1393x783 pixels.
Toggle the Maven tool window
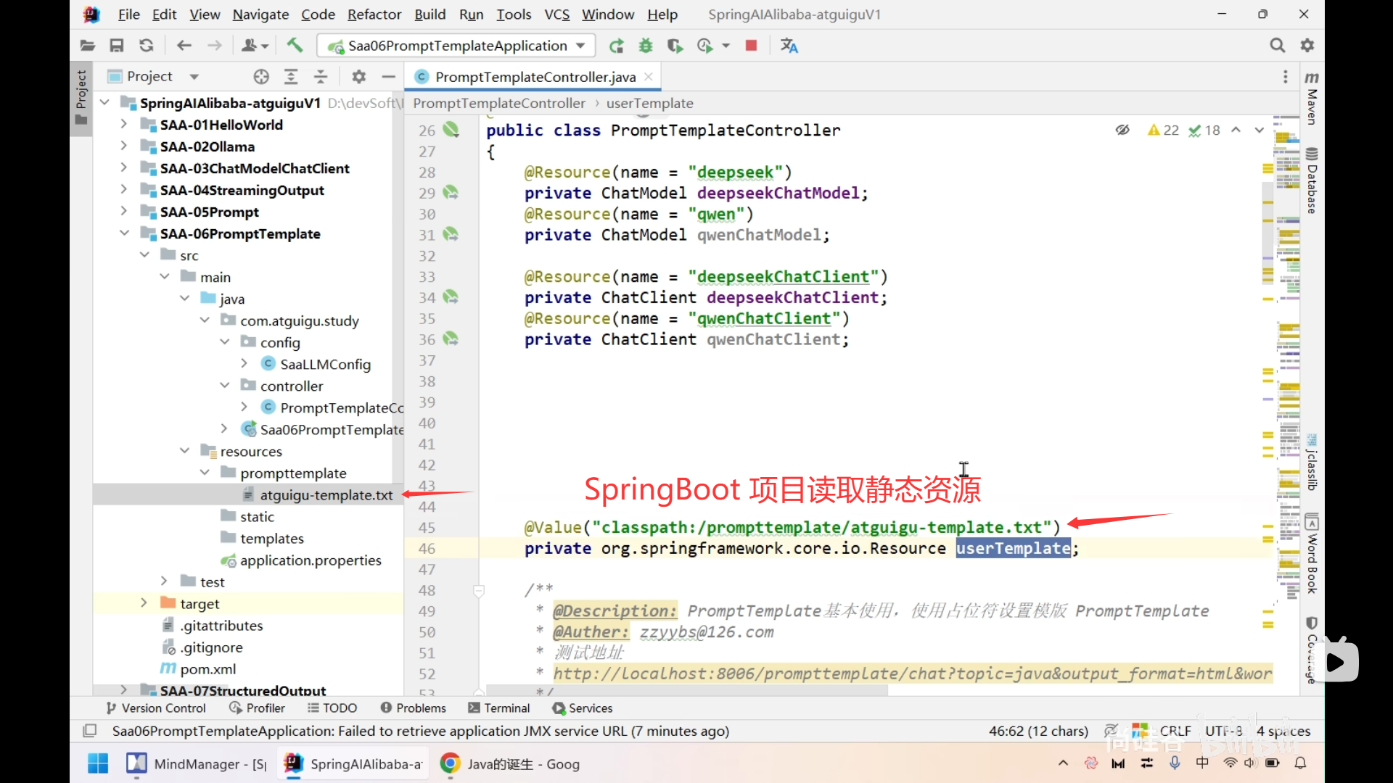[1312, 98]
